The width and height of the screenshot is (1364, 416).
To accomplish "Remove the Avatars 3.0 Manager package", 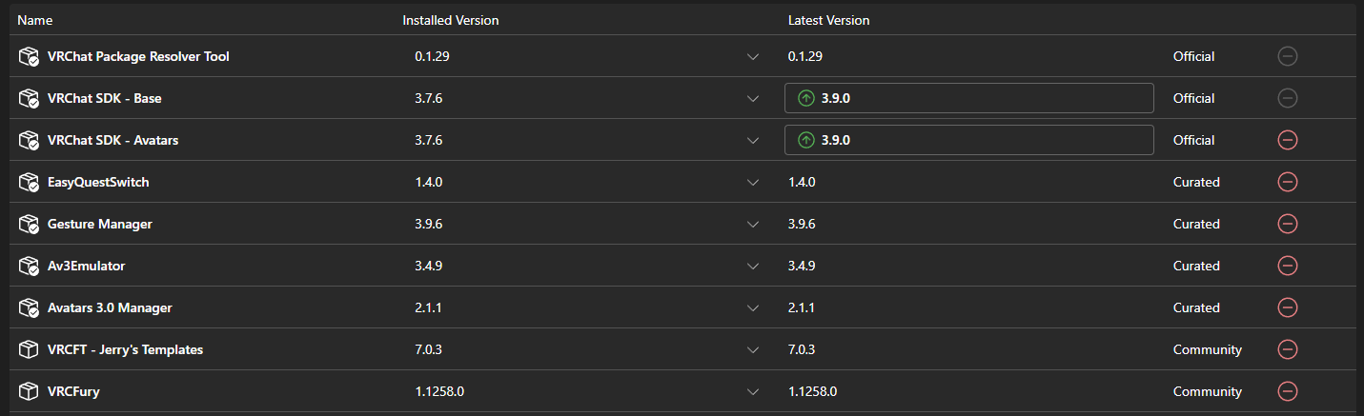I will click(1287, 307).
